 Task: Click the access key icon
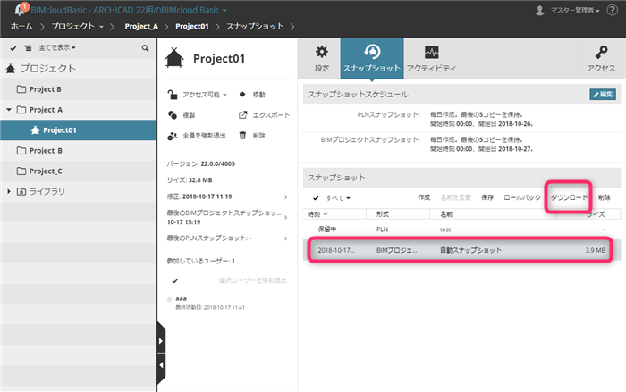coord(601,52)
